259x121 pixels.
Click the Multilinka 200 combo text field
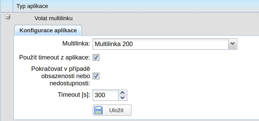point(161,44)
